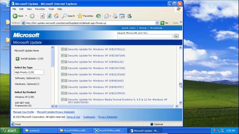Expand details for KB982132 update

click(66, 62)
